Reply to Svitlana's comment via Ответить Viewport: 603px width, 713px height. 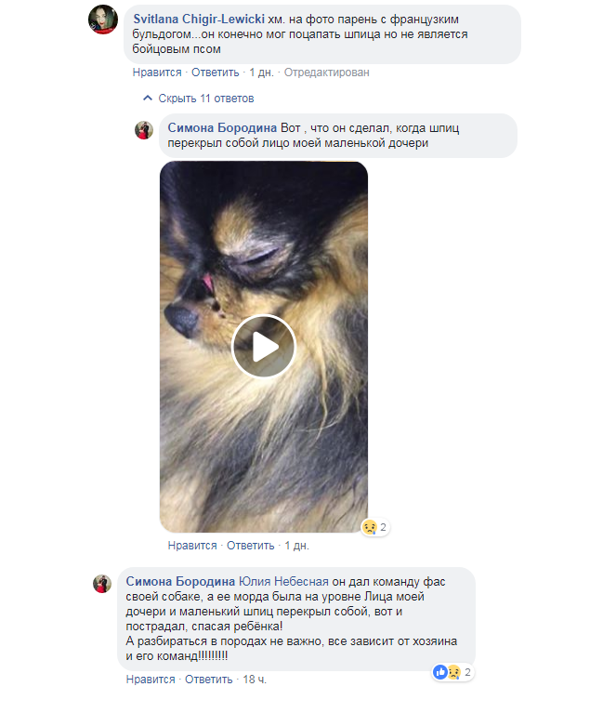tap(215, 73)
